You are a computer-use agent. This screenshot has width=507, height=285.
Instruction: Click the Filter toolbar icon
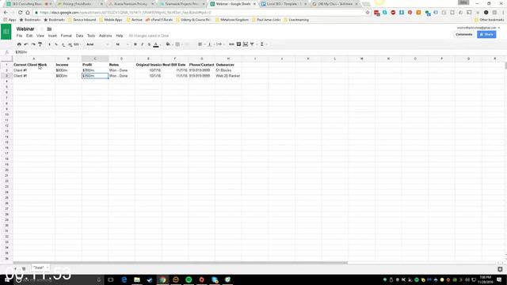coord(252,44)
